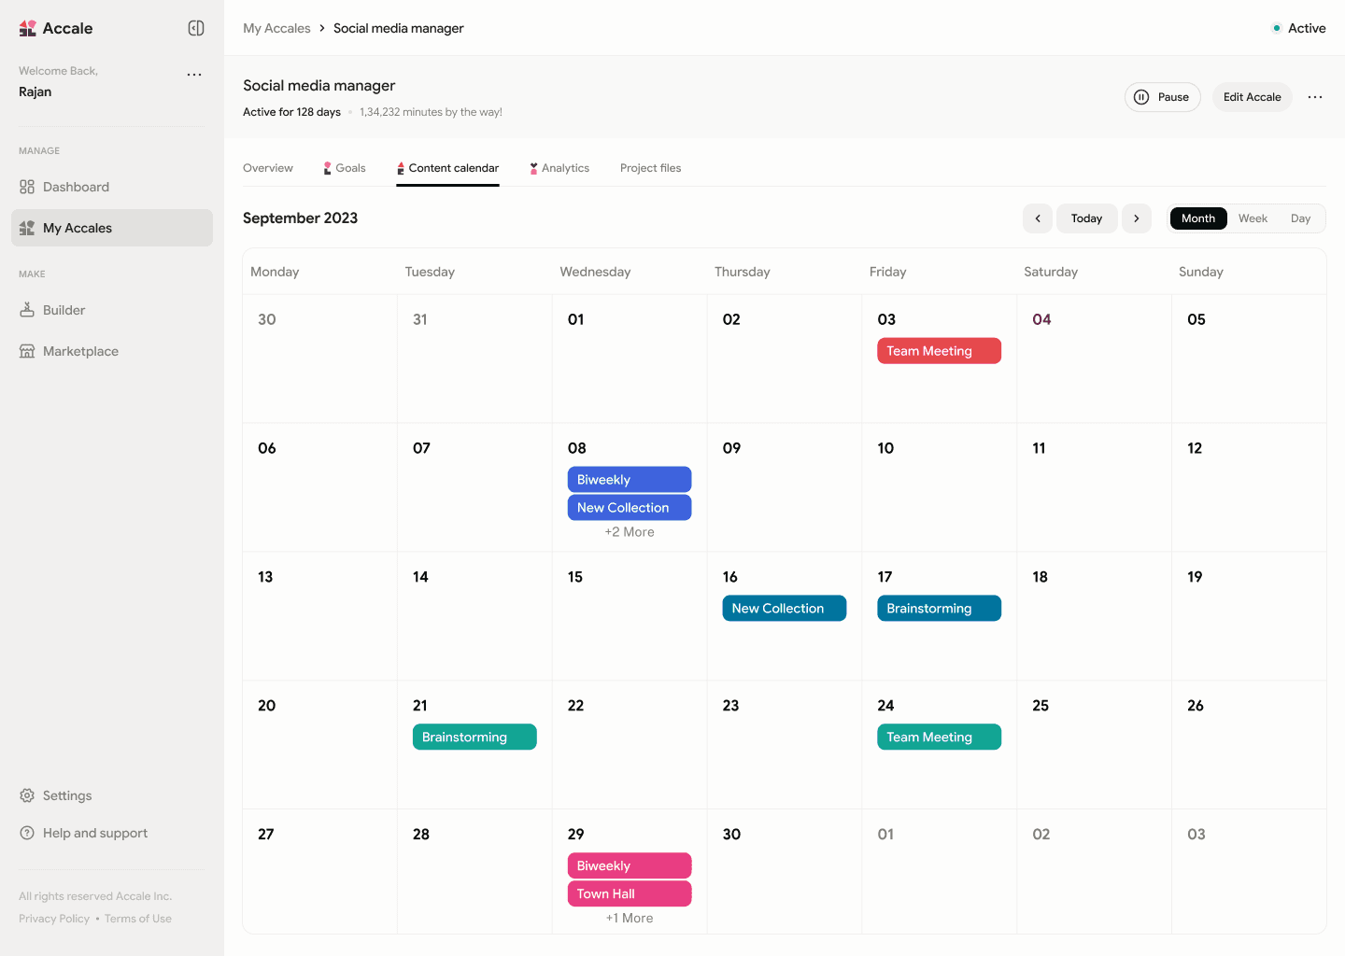Switch calendar to Week view
This screenshot has width=1345, height=956.
[x=1253, y=218]
